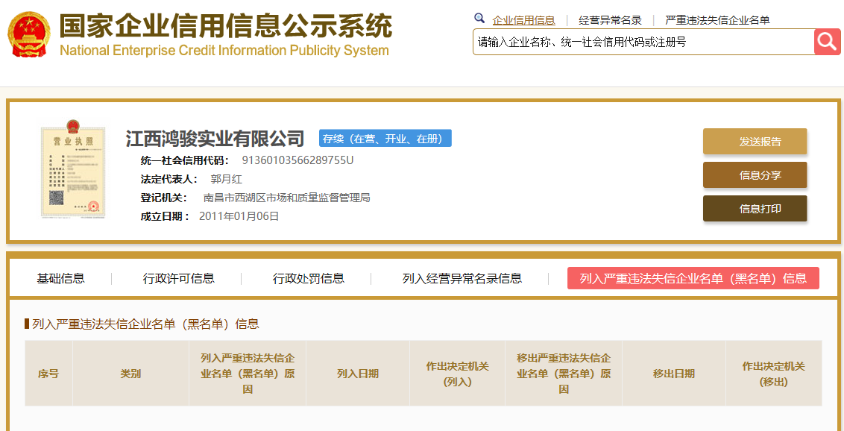Select the red 黑名单 信息 tab

[693, 278]
